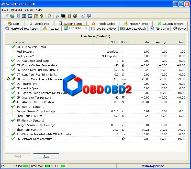The height and width of the screenshot is (169, 191).
Task: Open the clipboard report toolbar icon
Action: pos(50,16)
